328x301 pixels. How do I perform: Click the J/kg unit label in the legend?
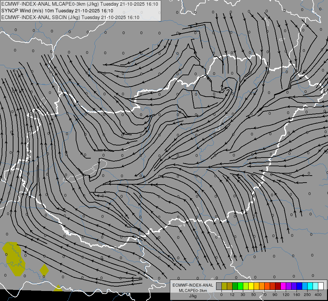click(x=193, y=296)
